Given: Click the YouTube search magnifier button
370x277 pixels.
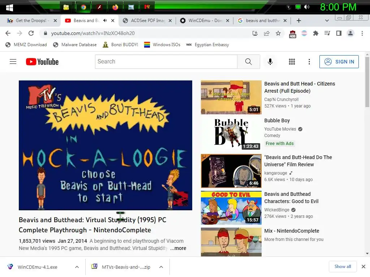Looking at the screenshot, I should (x=249, y=62).
